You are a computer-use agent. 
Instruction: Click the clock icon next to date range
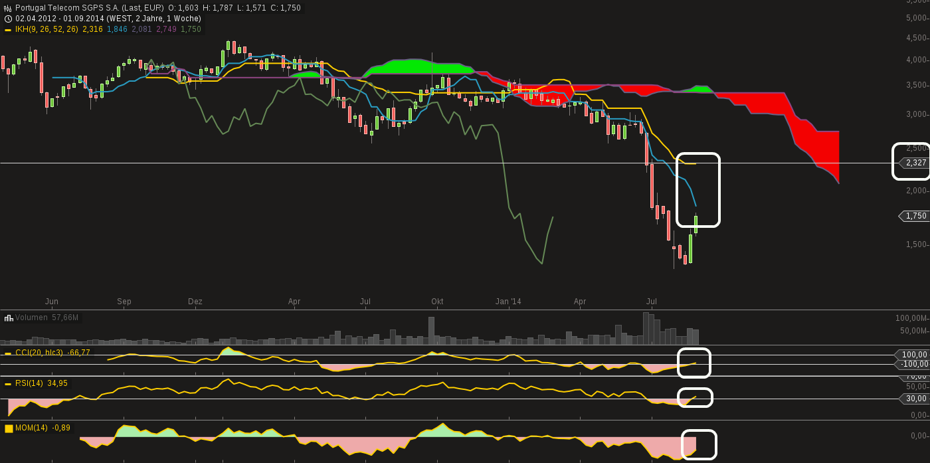click(8, 19)
